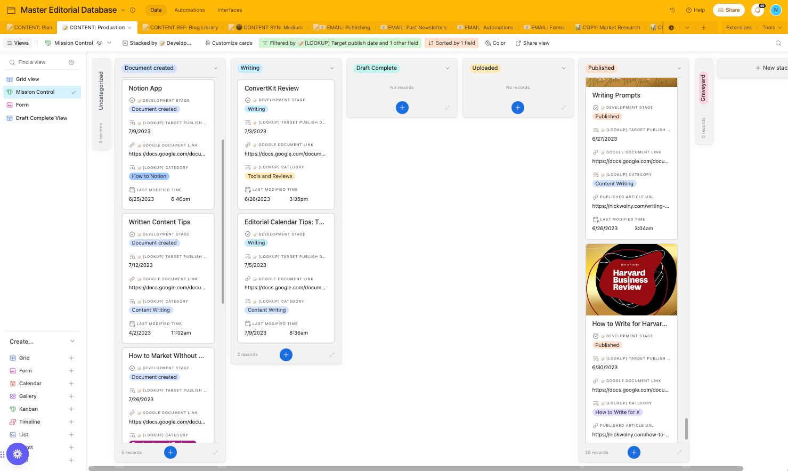788x471 pixels.
Task: Add record to Writing stack
Action: coord(286,355)
